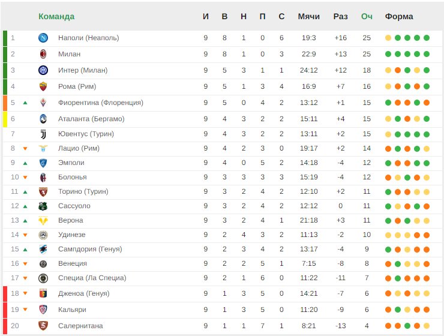
Task: Click the Salernitana crest icon
Action: [x=43, y=326]
